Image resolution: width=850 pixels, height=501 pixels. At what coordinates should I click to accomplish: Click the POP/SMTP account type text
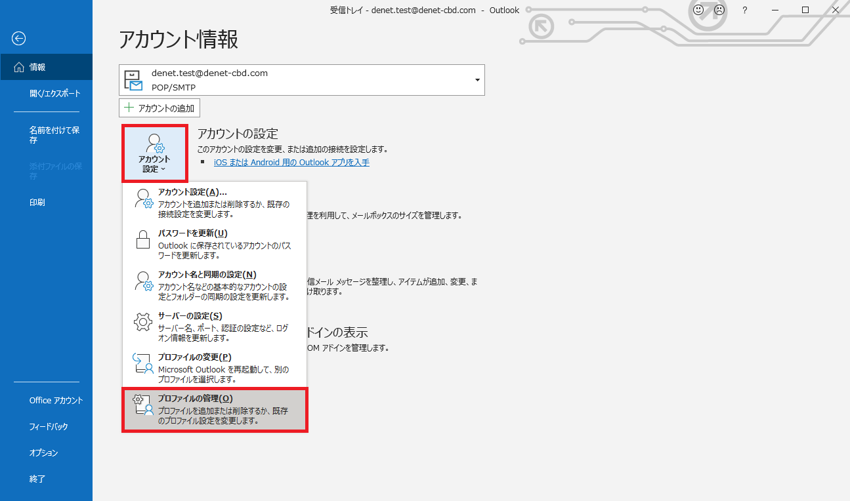point(173,87)
